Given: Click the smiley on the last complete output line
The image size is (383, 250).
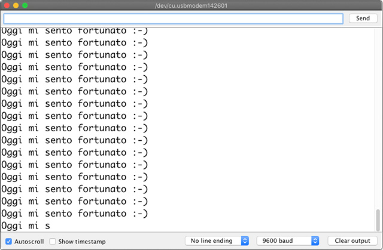Looking at the screenshot, I should click(x=138, y=213).
